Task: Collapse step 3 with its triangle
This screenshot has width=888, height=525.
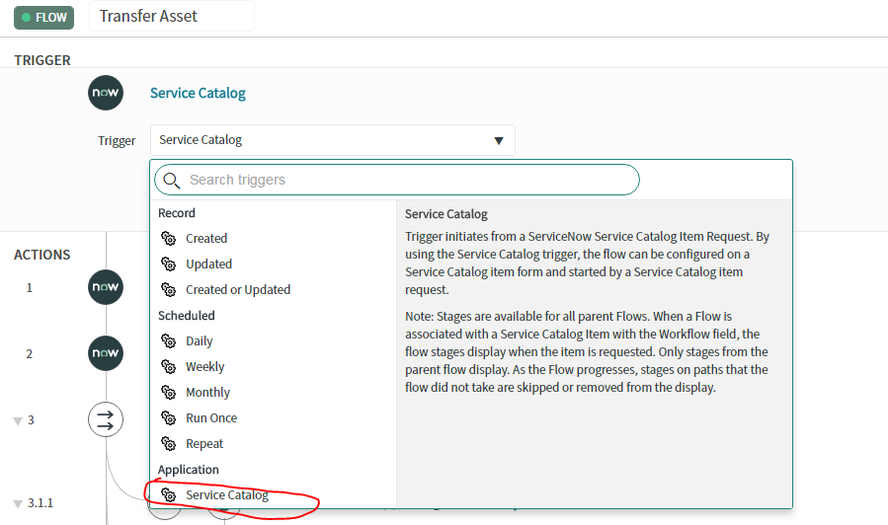Action: point(18,421)
